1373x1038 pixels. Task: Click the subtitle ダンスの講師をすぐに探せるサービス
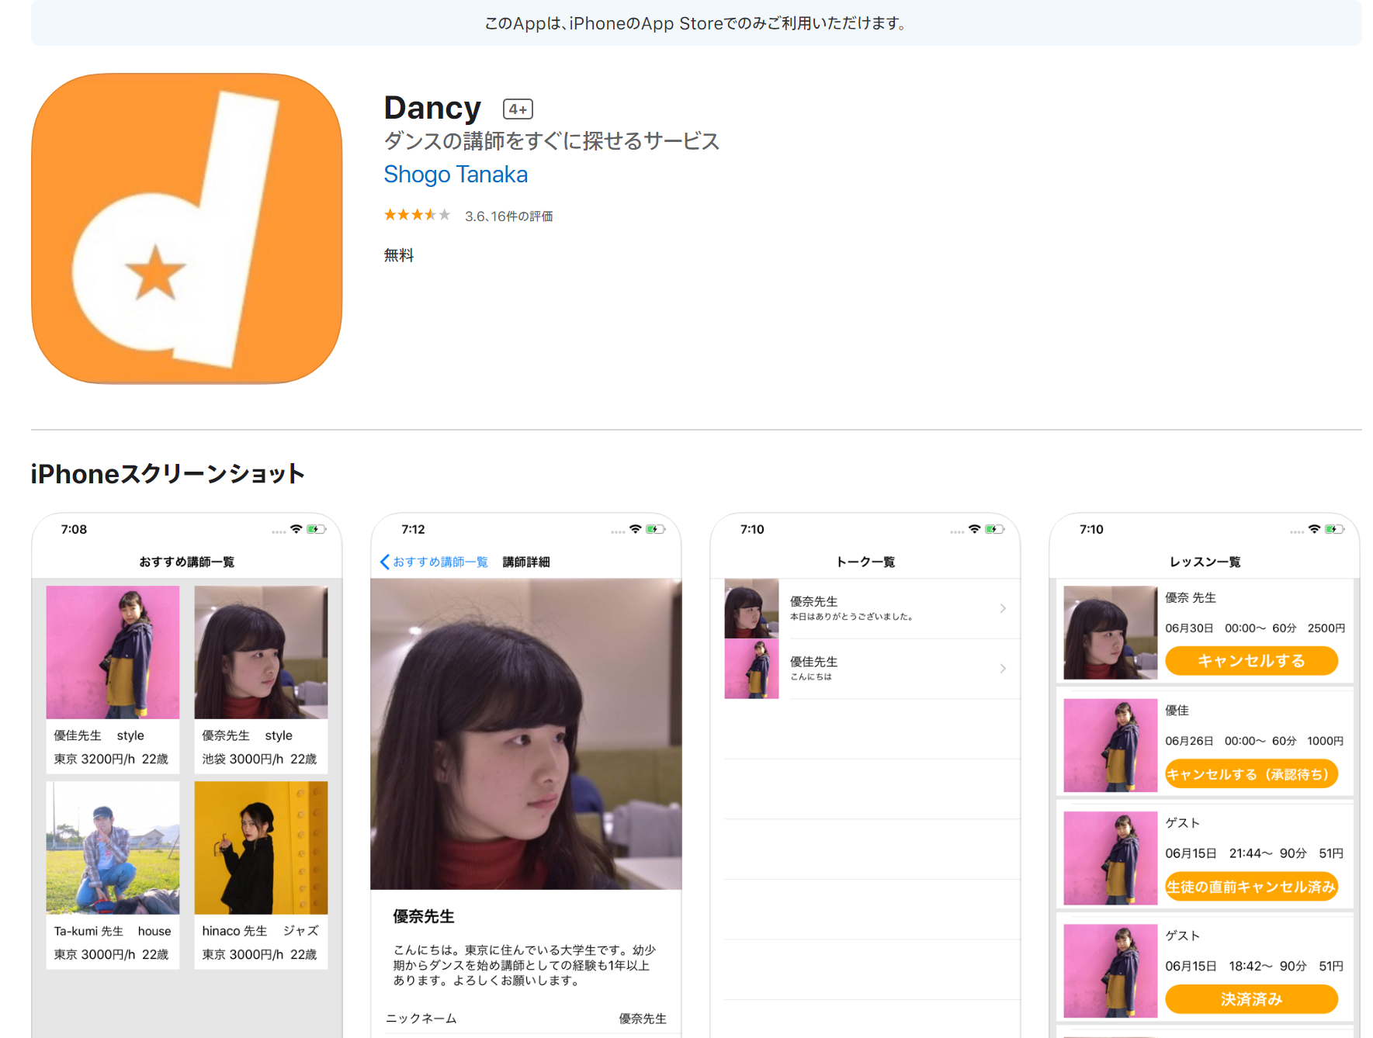point(552,141)
